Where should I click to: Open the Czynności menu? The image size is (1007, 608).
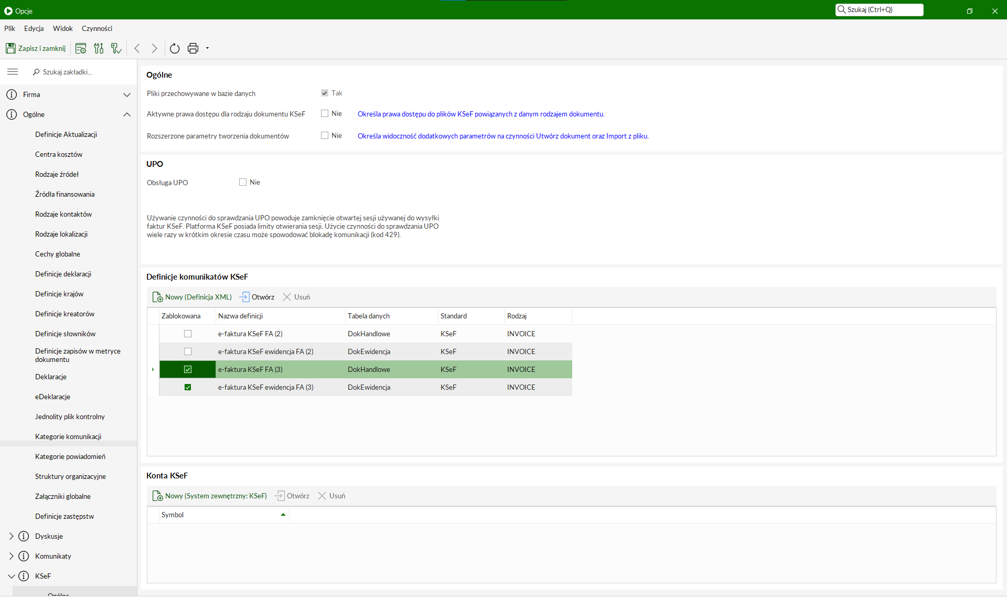tap(97, 28)
